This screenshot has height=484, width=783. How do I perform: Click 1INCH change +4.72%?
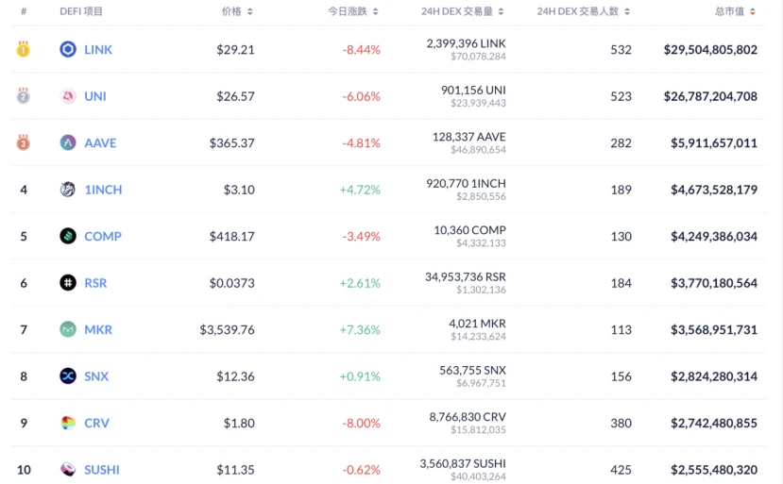[x=360, y=190]
